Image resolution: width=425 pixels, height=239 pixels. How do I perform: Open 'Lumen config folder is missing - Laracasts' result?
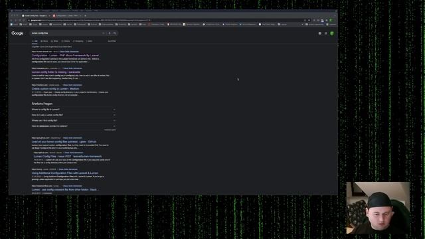tap(56, 72)
